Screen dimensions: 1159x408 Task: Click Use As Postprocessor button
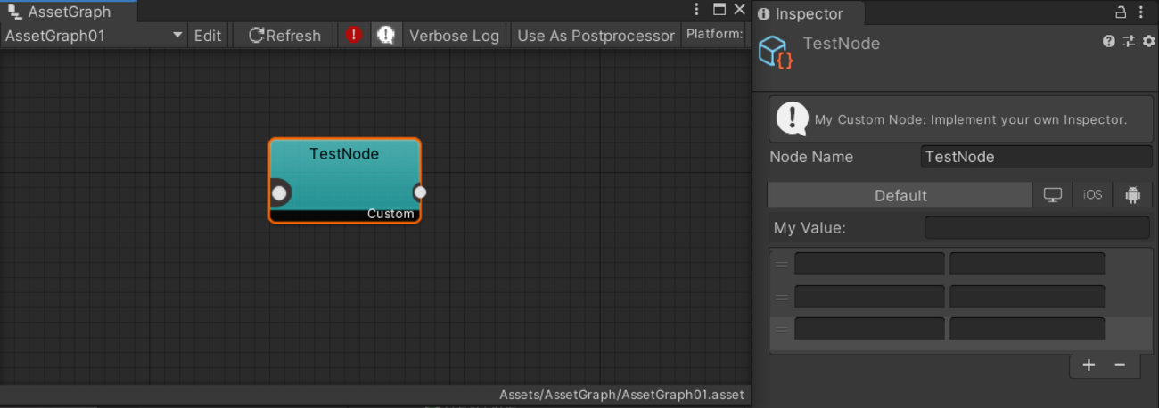(596, 36)
